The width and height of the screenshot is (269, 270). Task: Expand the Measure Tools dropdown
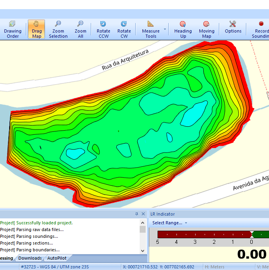[x=164, y=29]
